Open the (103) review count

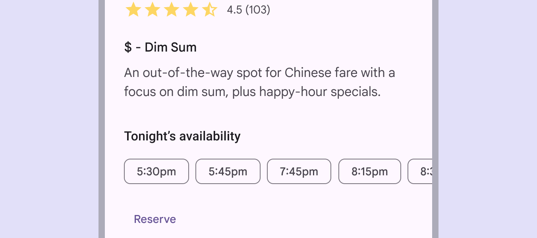coord(258,10)
